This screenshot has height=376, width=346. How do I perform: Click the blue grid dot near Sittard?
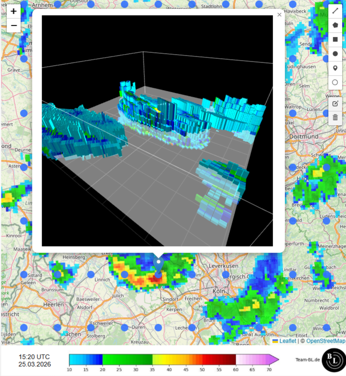[24, 274]
